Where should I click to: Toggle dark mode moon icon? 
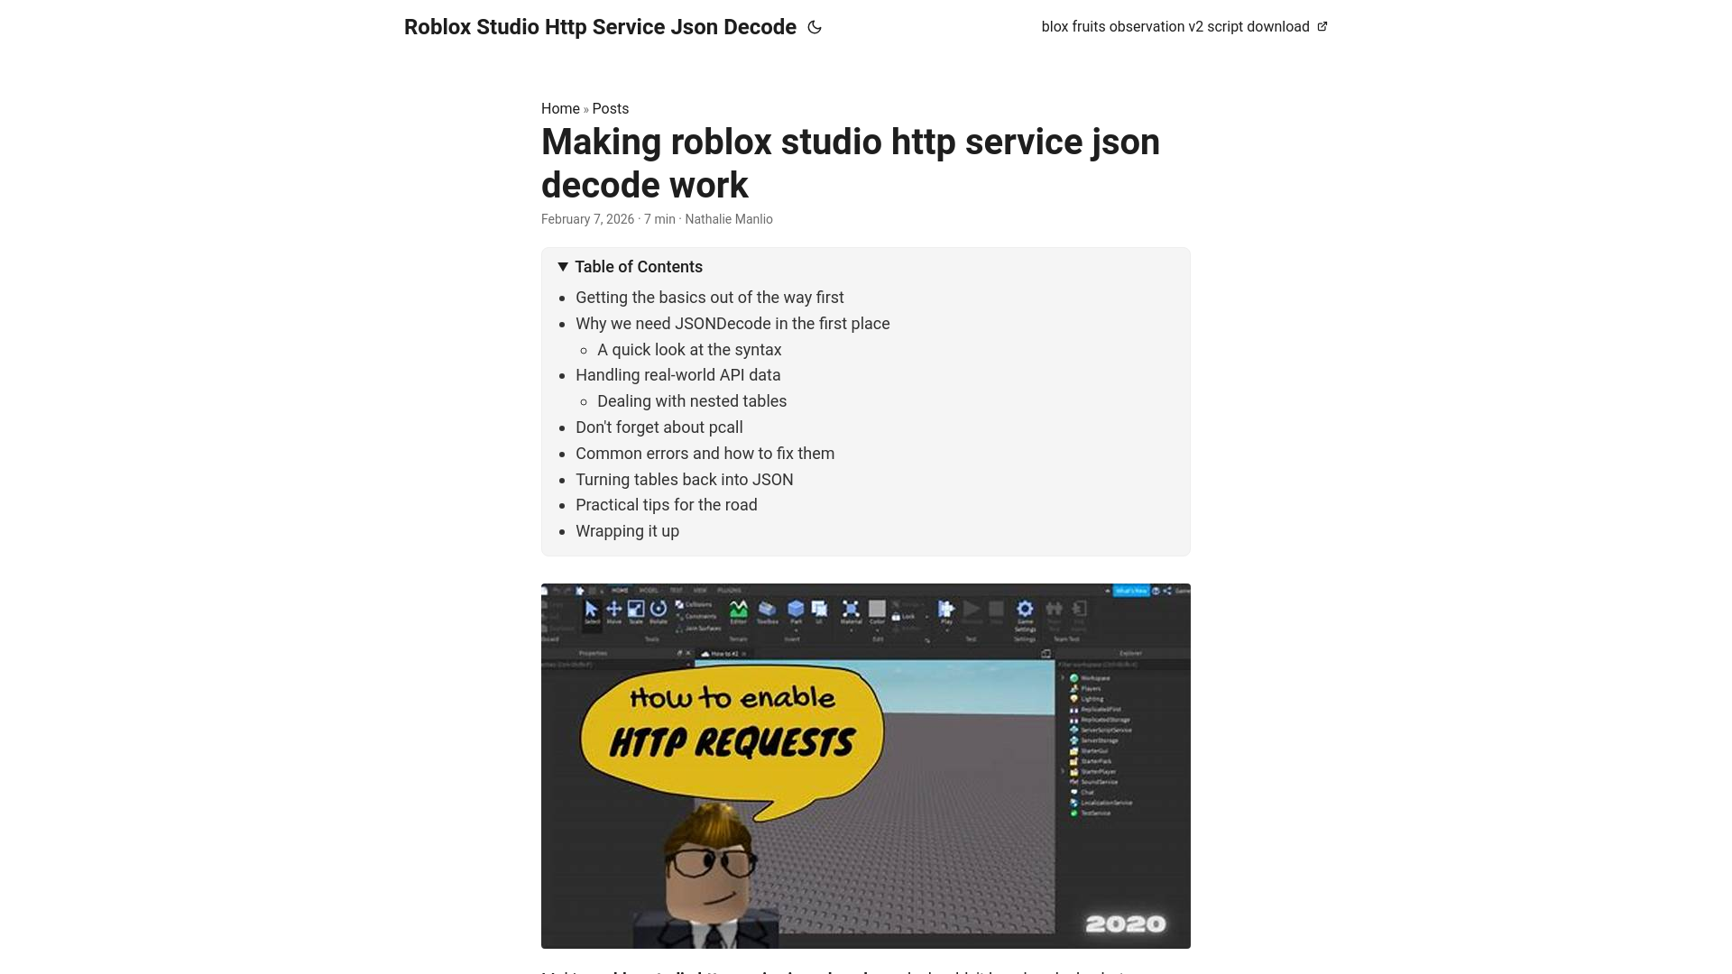click(x=815, y=27)
